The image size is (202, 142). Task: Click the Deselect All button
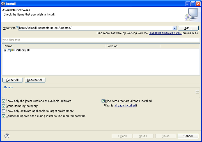[35, 80]
